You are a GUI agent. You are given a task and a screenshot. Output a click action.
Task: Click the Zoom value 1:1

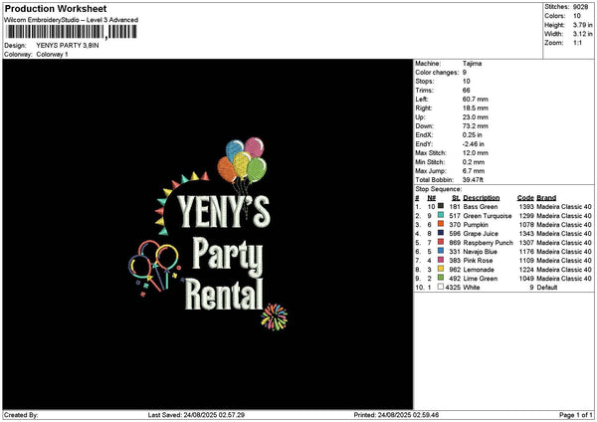[577, 43]
